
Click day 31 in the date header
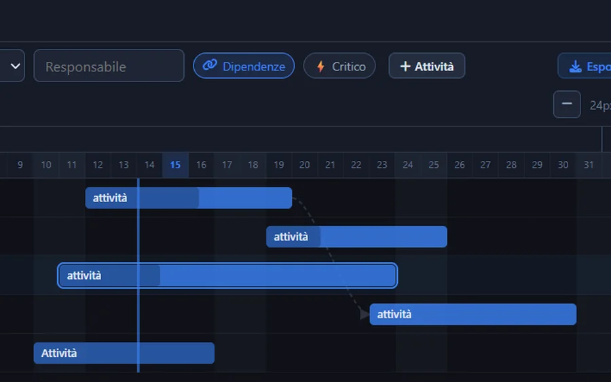pos(589,165)
